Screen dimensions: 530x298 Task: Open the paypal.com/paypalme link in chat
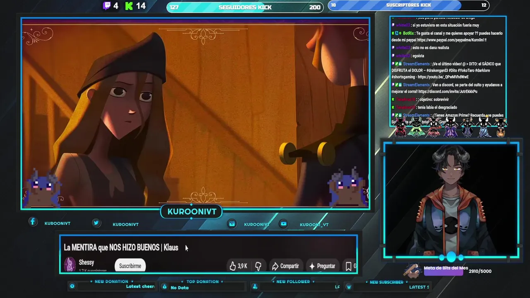(x=452, y=40)
